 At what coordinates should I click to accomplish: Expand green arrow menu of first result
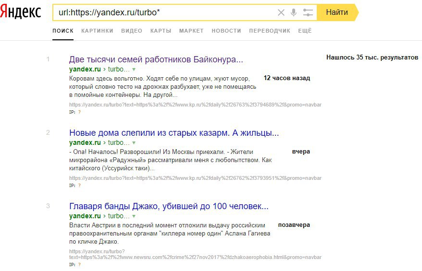134,70
